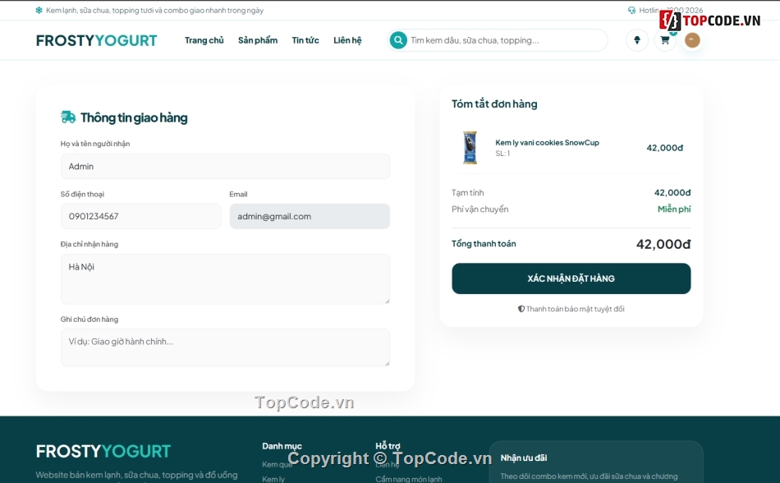The height and width of the screenshot is (483, 780).
Task: Go to FROSTYYOGURT header logo
Action: (97, 40)
